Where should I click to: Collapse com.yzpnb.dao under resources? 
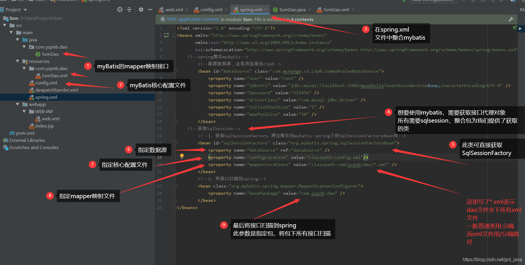[x=24, y=68]
